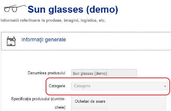Click the "cheie)" label continuation text
The height and width of the screenshot is (111, 171).
(60, 107)
